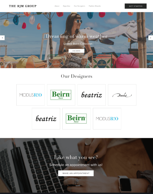Select the top-row beatriz logo card

tap(92, 95)
